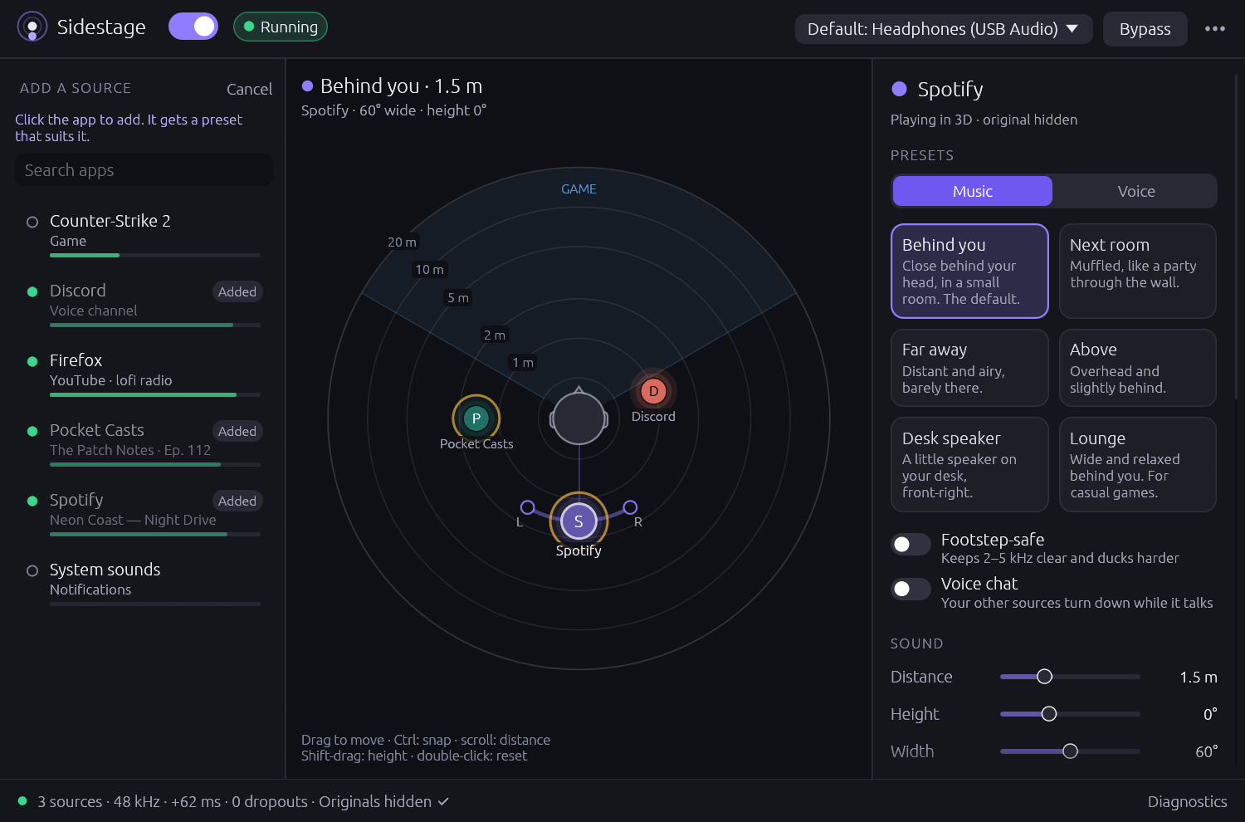Click the green dot beside Firefox
The image size is (1245, 822).
[x=32, y=361]
